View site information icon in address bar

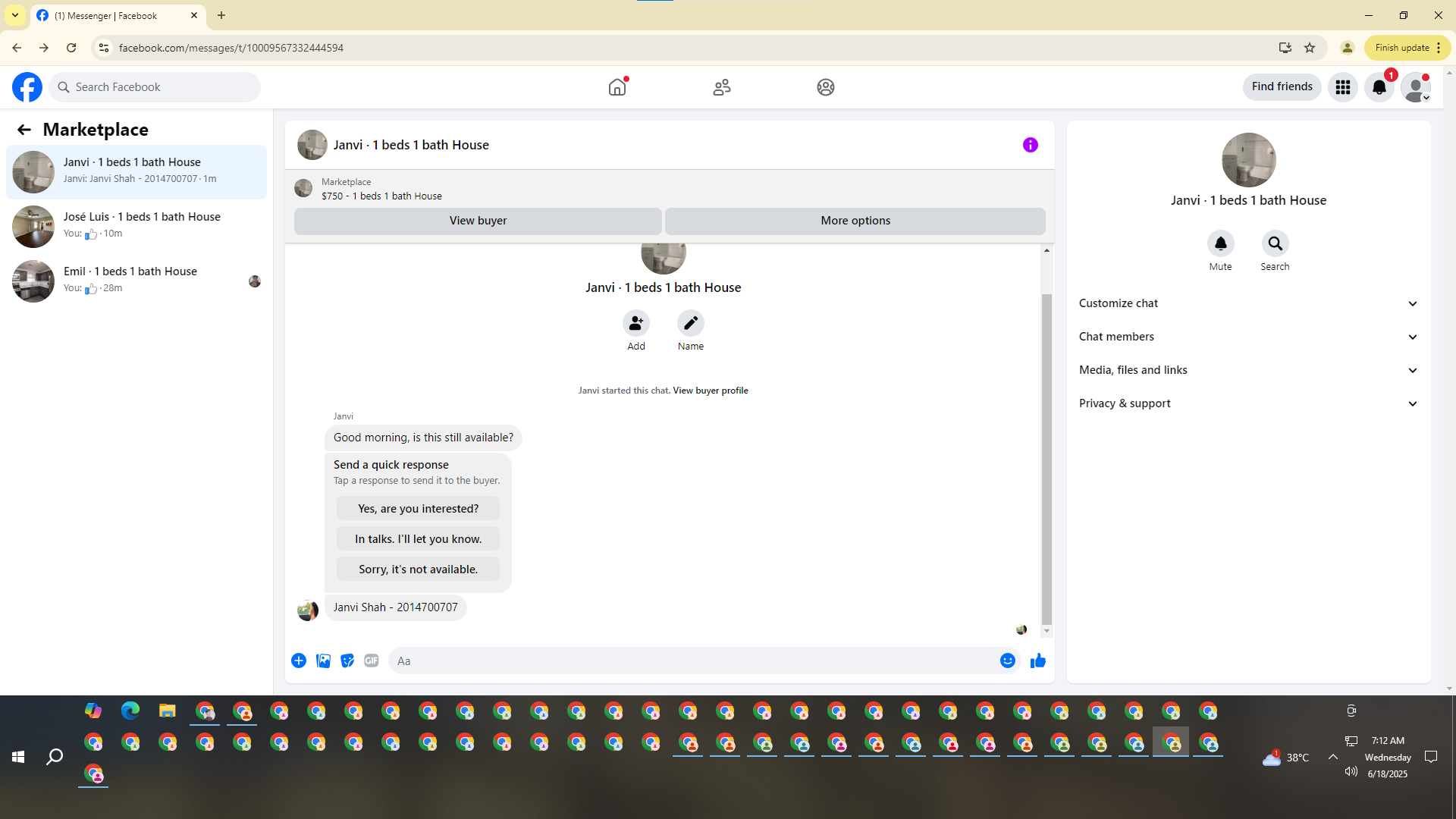click(x=104, y=48)
